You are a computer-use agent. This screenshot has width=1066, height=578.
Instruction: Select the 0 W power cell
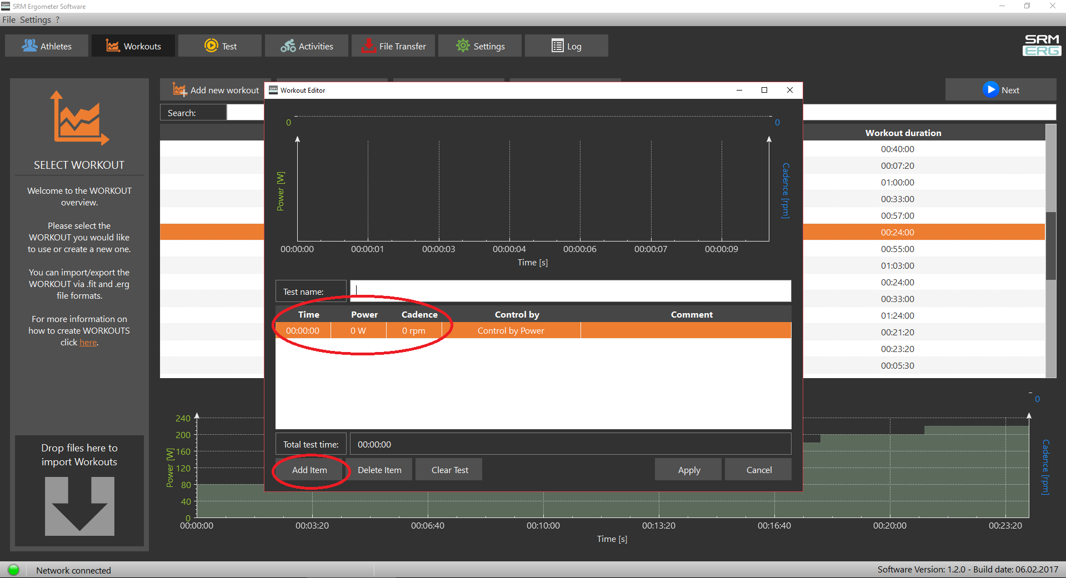coord(358,330)
